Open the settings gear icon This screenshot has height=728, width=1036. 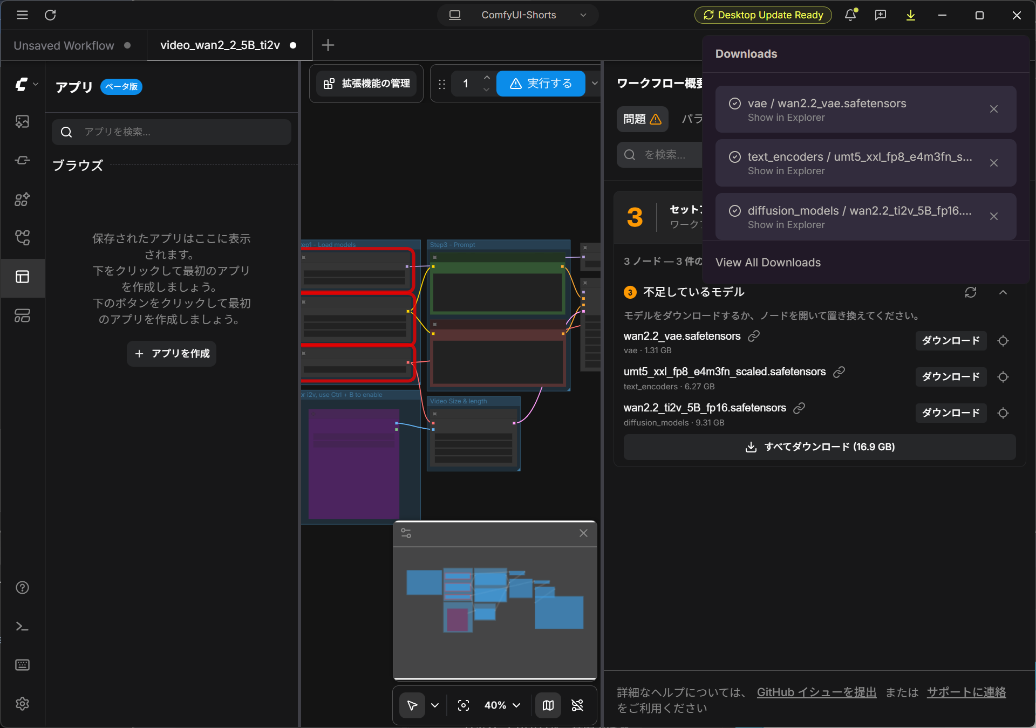pos(22,704)
